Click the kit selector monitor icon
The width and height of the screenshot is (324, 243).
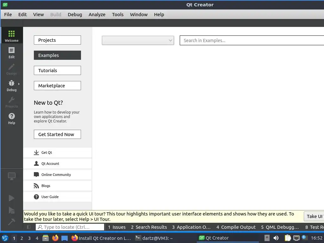[12, 176]
